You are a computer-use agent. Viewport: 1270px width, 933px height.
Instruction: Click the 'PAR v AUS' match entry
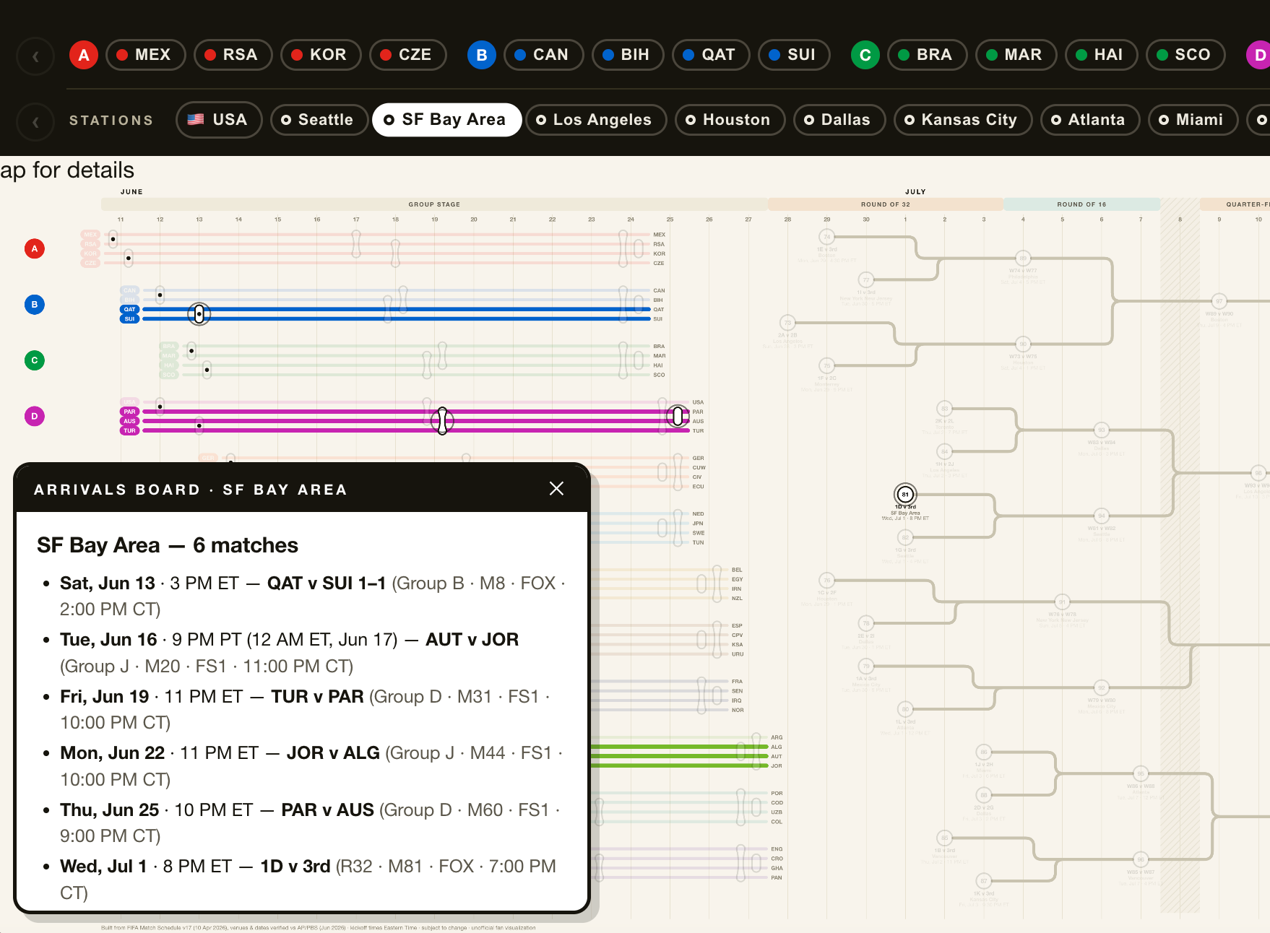tap(327, 810)
